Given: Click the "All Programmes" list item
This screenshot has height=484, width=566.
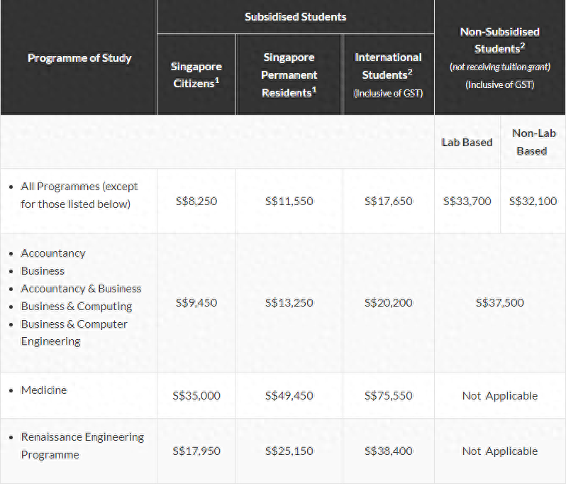Looking at the screenshot, I should tap(79, 195).
